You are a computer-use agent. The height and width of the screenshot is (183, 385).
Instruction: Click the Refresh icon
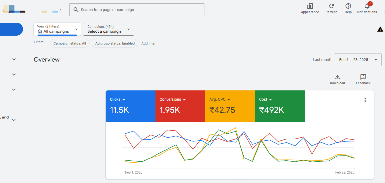pos(331,6)
